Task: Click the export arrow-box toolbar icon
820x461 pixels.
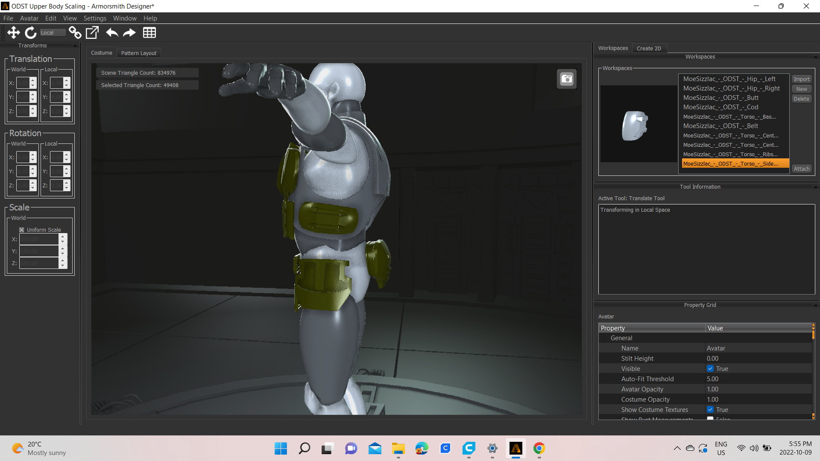Action: click(x=92, y=32)
